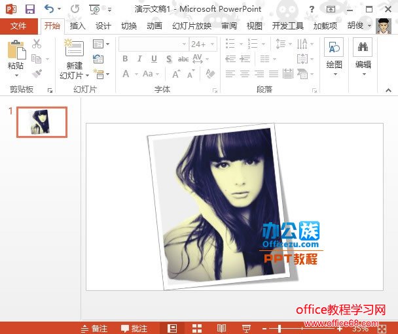Click the Center alignment icon

click(245, 74)
